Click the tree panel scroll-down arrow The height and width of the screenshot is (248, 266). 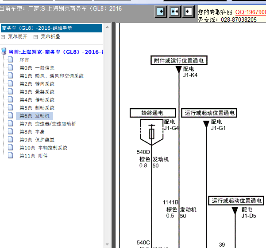(107, 244)
